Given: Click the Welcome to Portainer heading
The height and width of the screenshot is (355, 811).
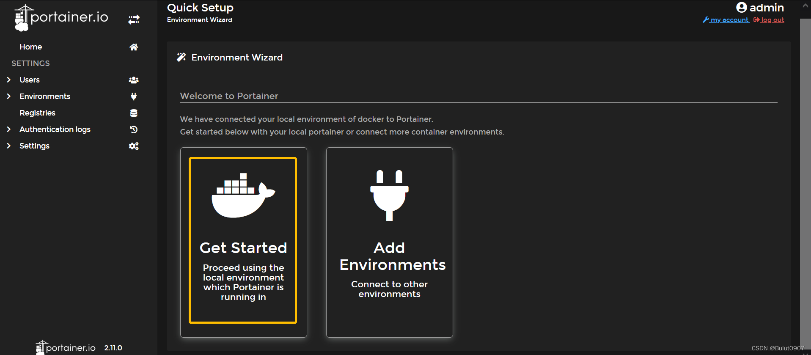Looking at the screenshot, I should (229, 96).
